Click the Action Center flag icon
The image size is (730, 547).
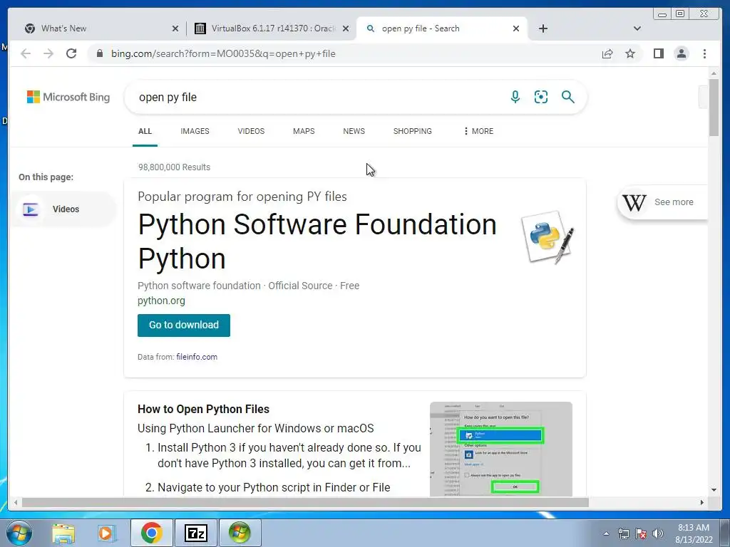641,533
